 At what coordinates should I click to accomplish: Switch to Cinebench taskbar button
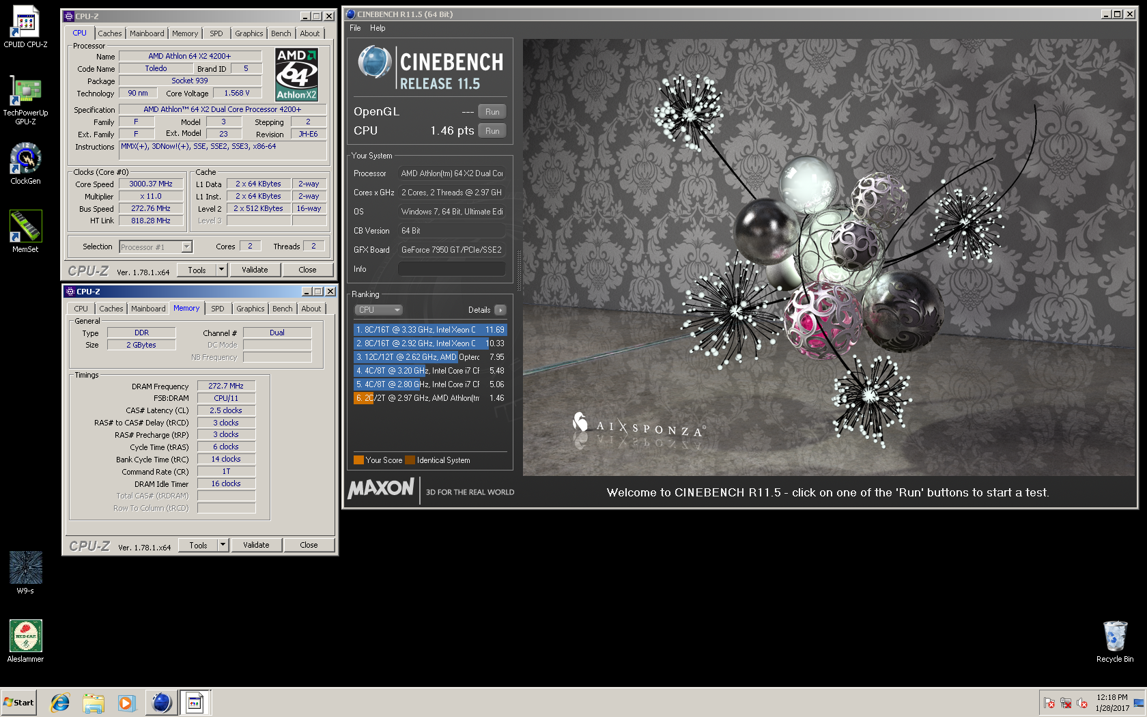(x=162, y=703)
